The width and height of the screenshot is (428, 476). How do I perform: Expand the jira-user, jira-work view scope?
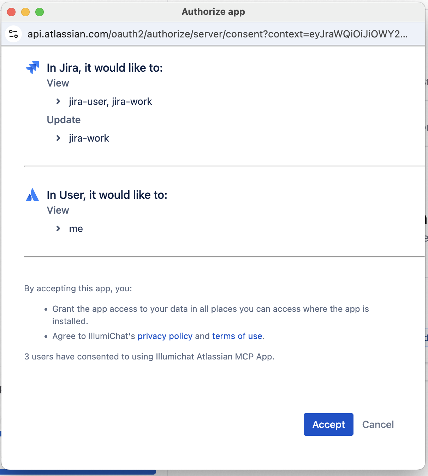58,102
